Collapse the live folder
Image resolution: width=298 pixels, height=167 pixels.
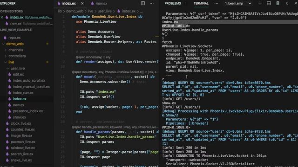(x=11, y=62)
